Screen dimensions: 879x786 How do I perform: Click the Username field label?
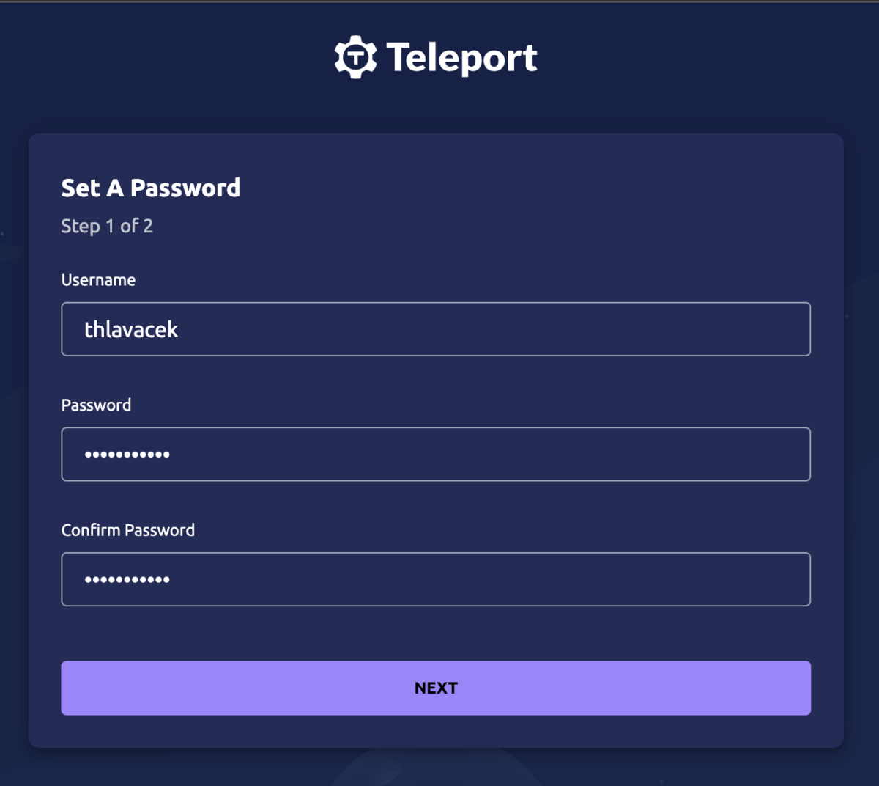click(x=98, y=279)
